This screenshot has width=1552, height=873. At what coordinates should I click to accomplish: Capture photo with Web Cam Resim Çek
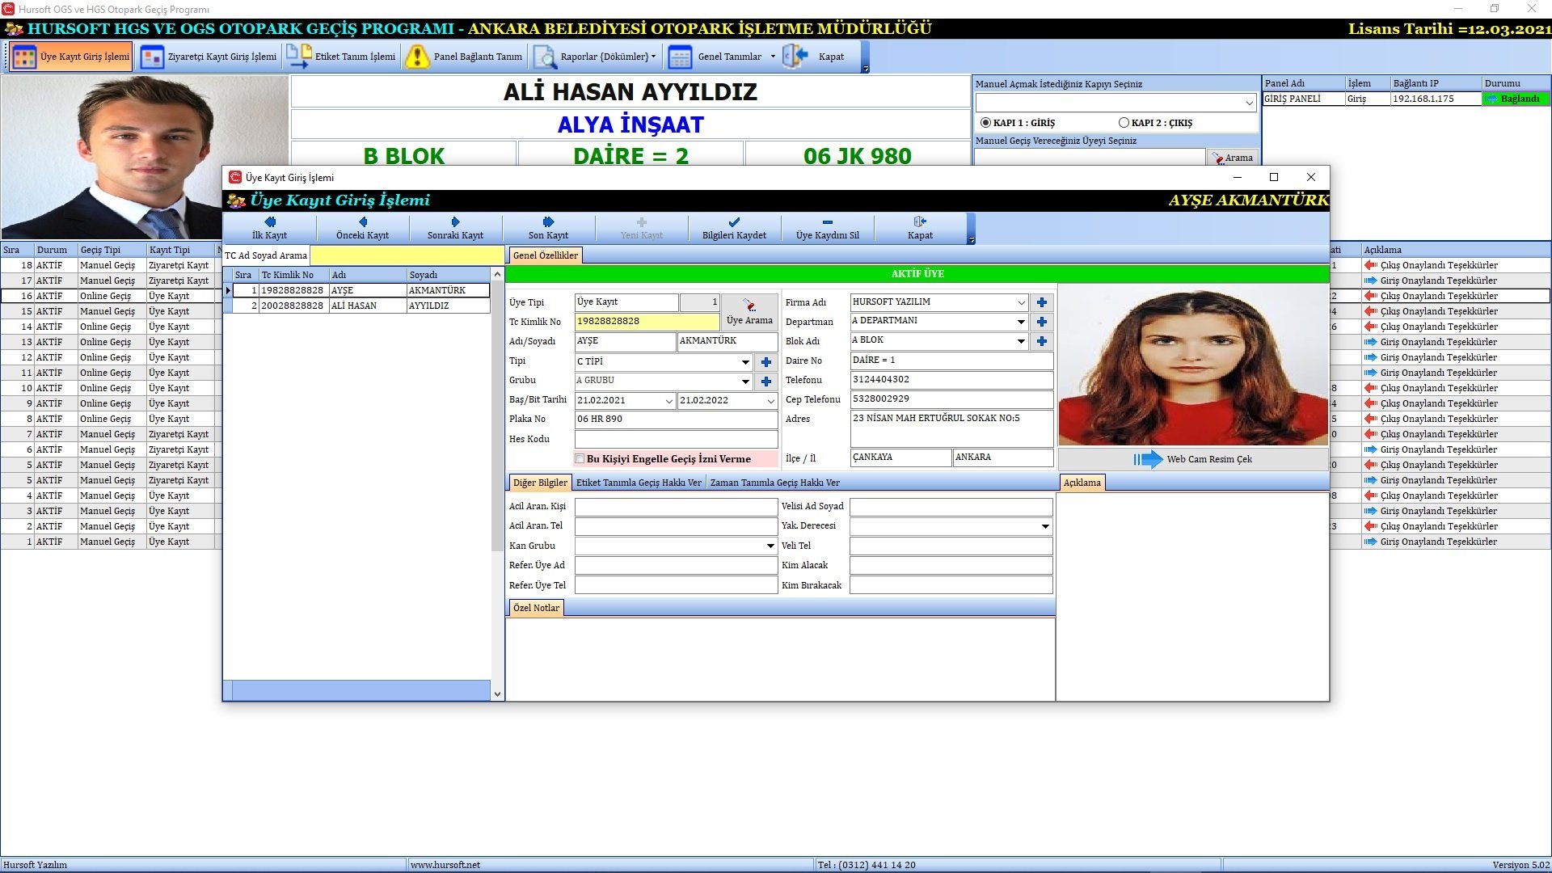1193,459
